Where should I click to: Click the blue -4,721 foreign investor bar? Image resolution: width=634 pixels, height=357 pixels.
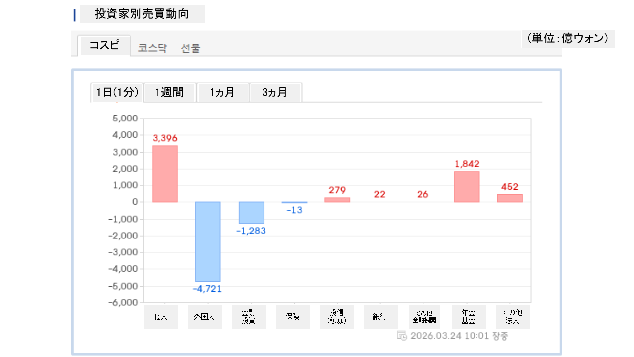(x=208, y=241)
